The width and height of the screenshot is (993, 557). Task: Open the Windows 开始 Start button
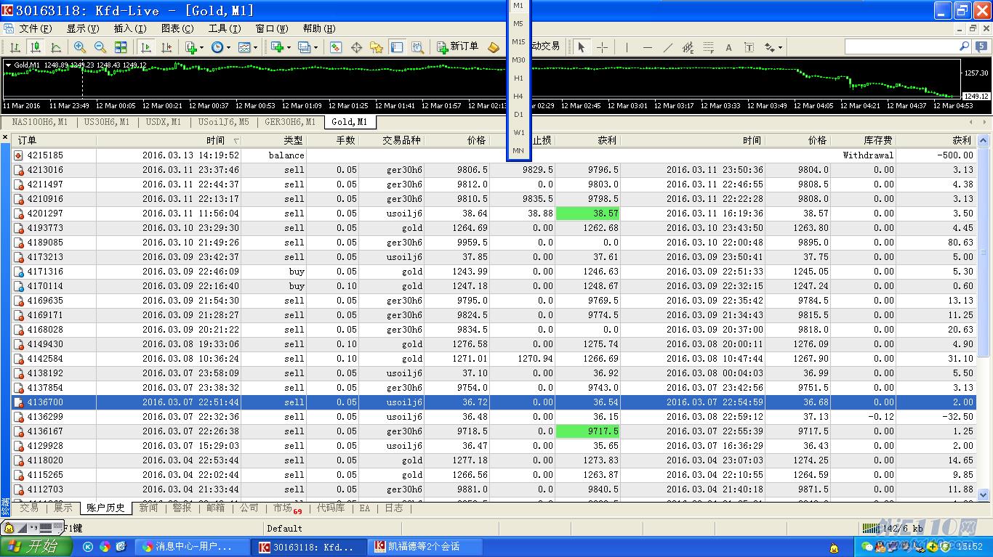pos(36,547)
